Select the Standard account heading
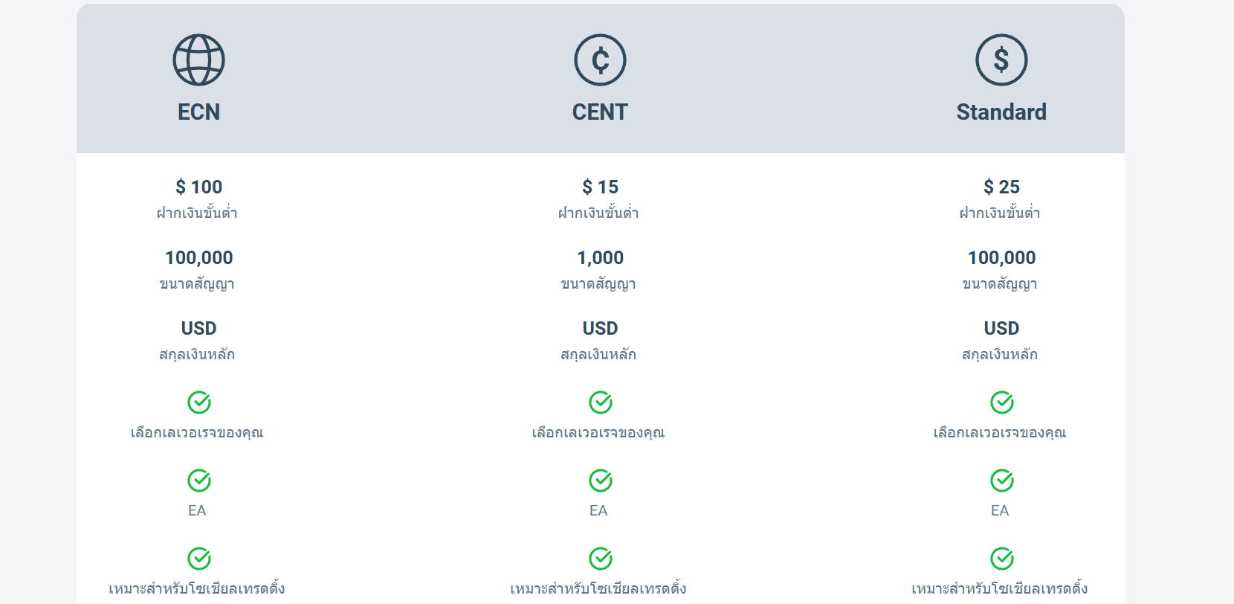 coord(1001,112)
